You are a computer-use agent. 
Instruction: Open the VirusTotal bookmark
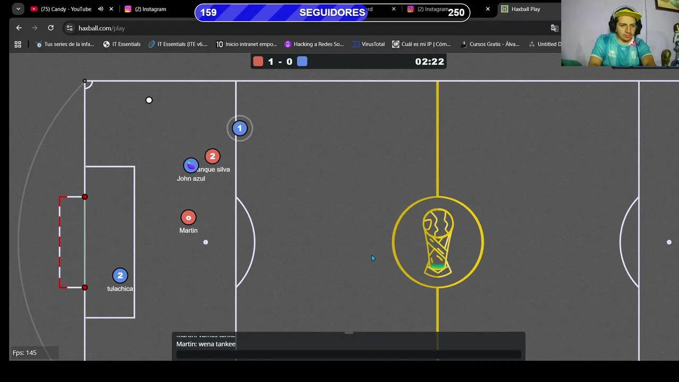369,44
